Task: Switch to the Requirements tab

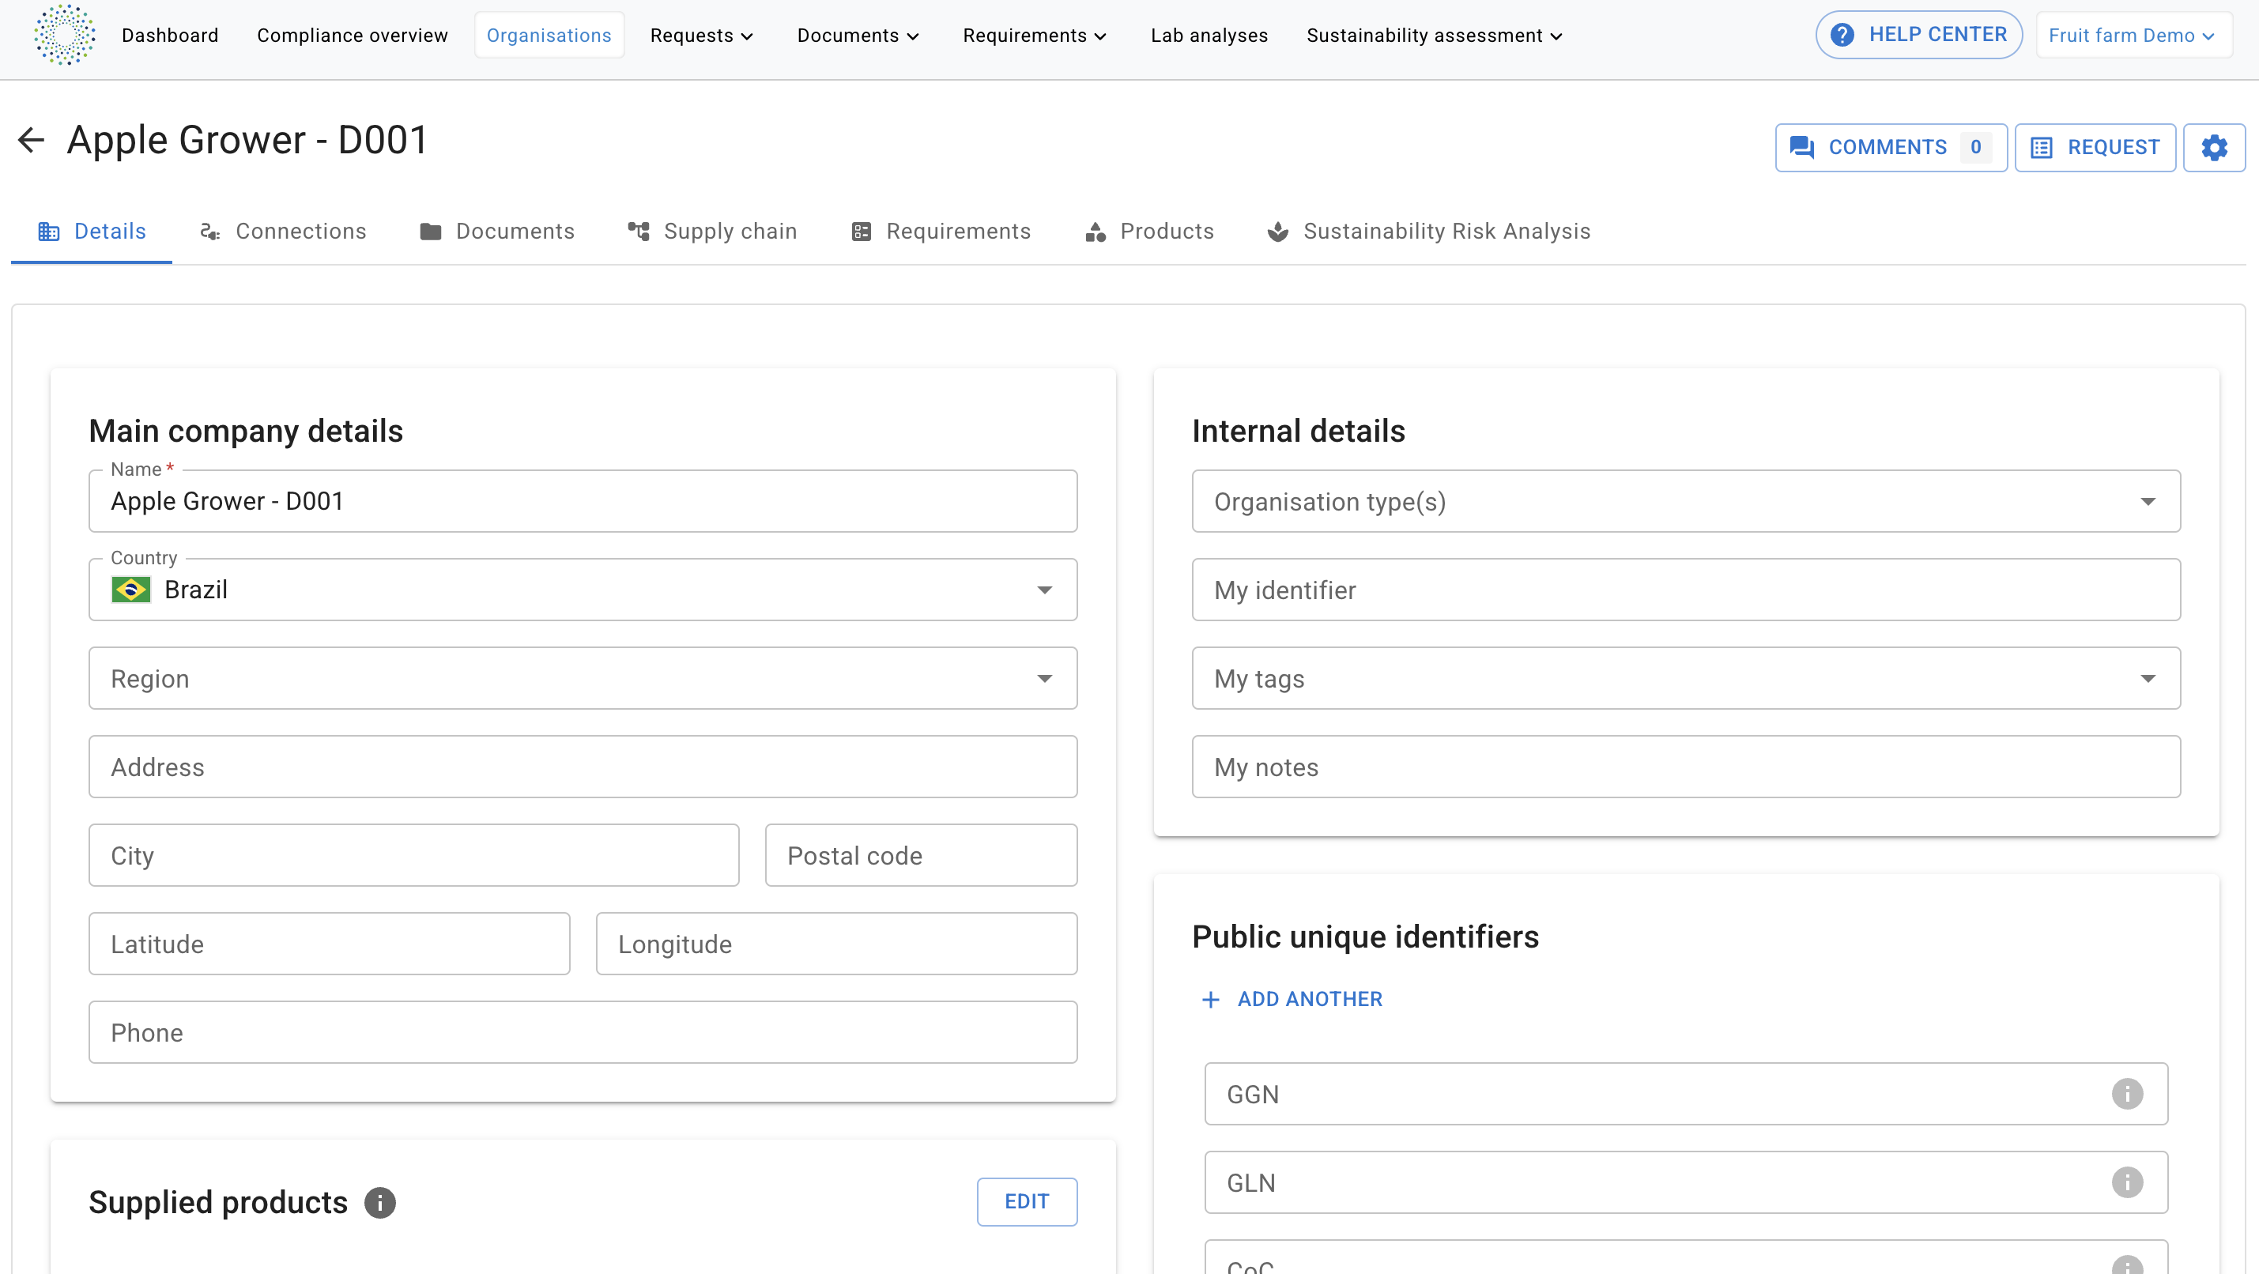Action: [x=940, y=231]
